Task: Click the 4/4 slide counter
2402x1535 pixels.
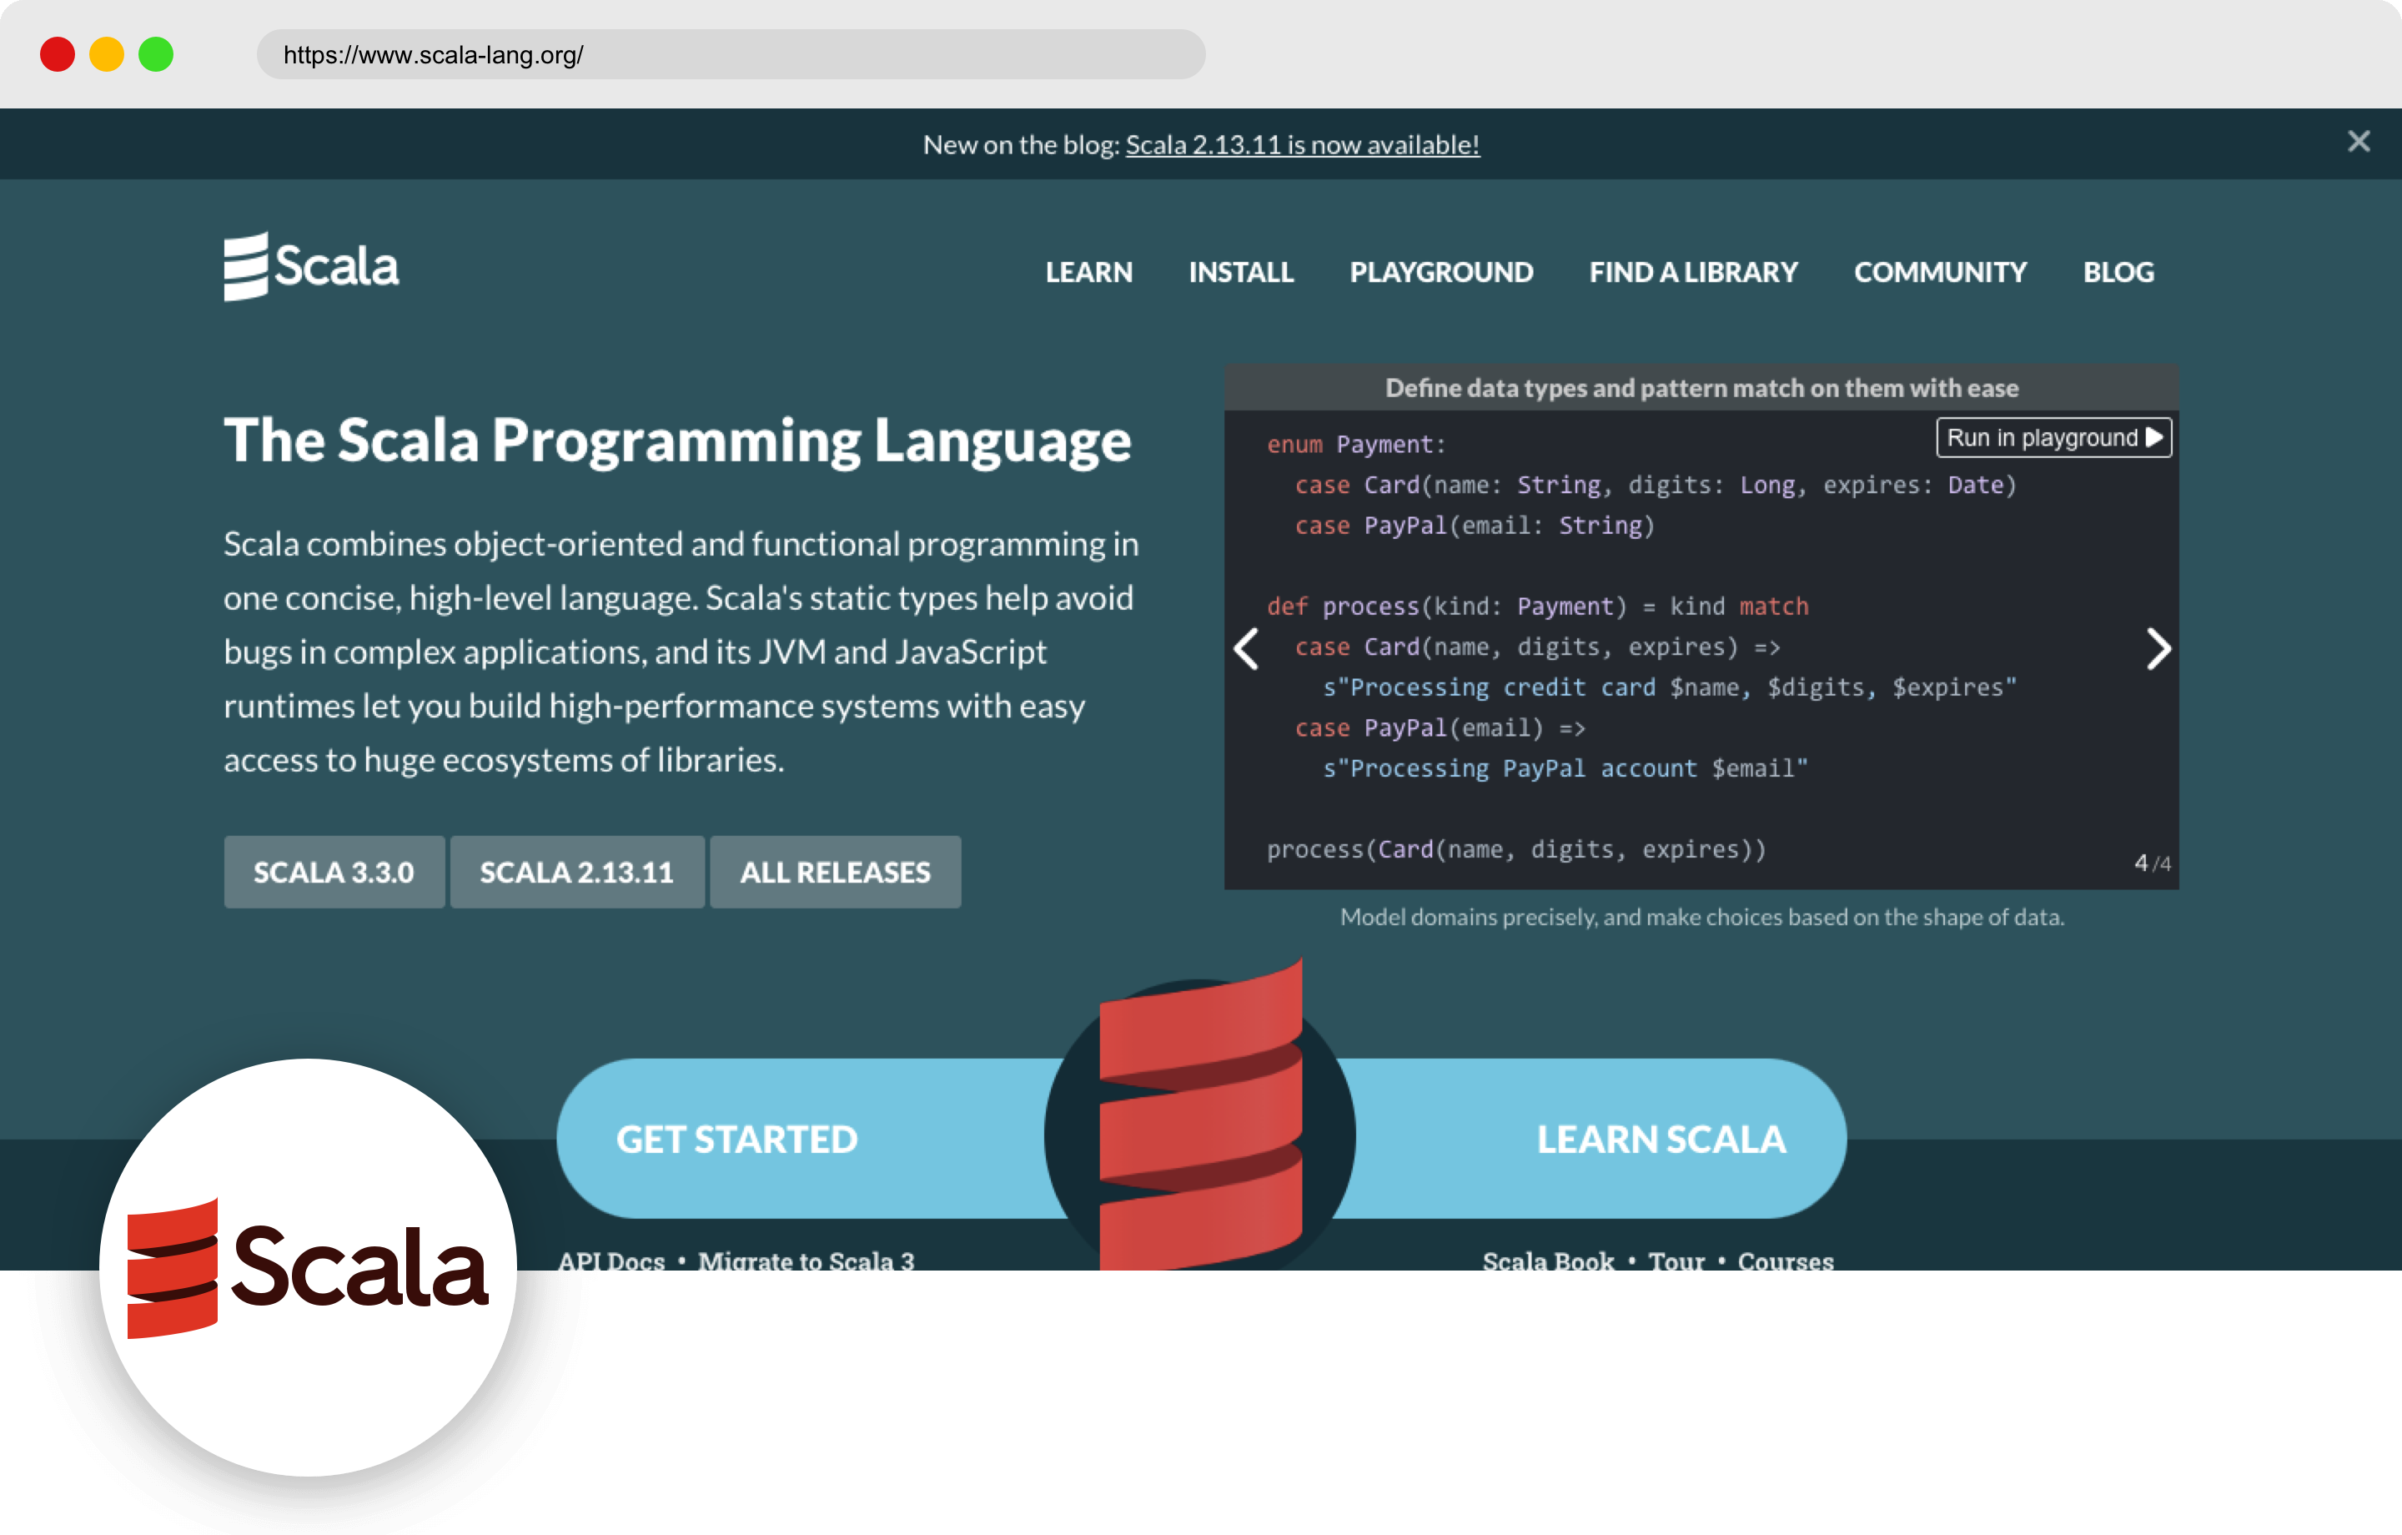Action: [x=2152, y=863]
